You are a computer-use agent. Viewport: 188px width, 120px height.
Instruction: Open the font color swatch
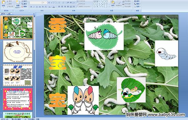(54, 7)
